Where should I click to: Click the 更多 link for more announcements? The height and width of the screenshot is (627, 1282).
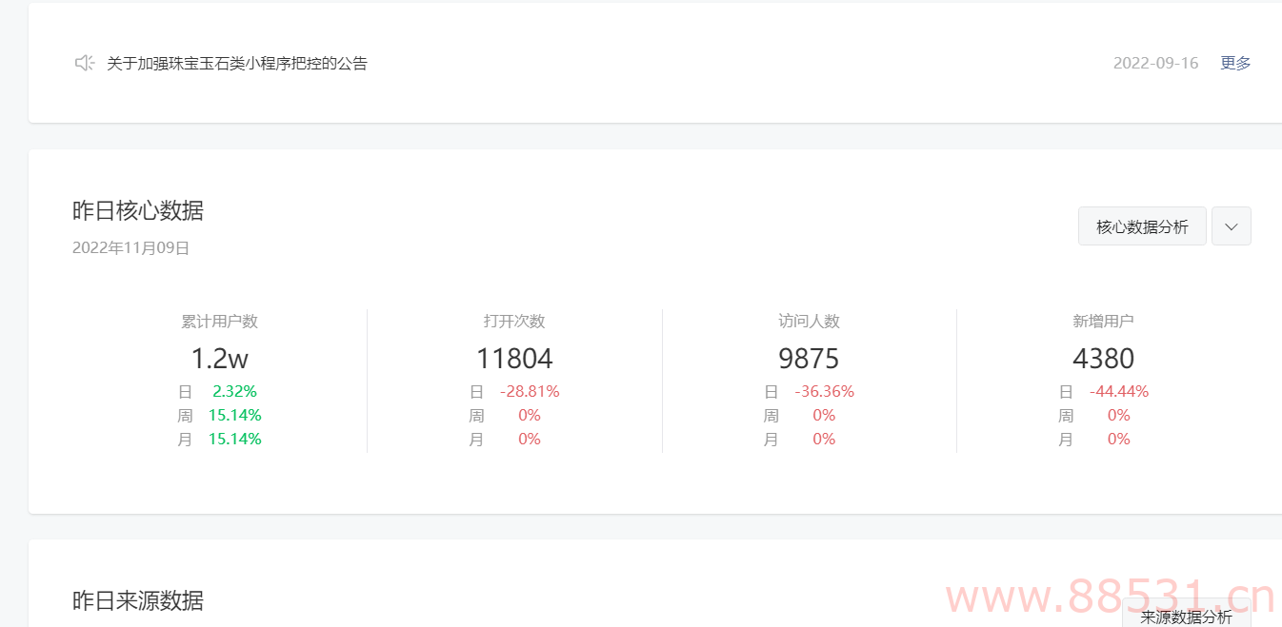point(1235,63)
